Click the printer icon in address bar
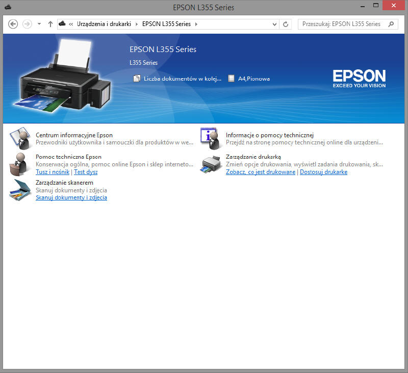This screenshot has width=408, height=373. coord(62,23)
